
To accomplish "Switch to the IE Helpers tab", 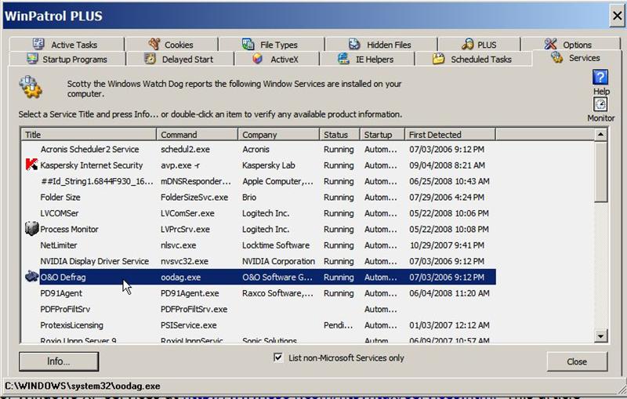I will [x=367, y=59].
